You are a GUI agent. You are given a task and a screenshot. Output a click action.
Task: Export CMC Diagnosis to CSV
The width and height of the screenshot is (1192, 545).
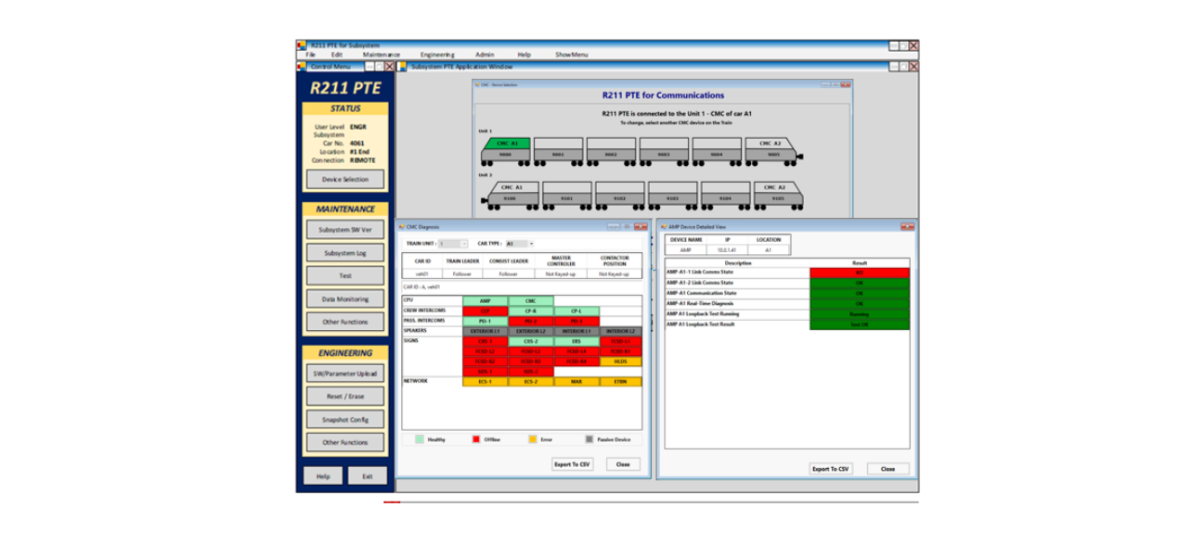click(x=571, y=464)
